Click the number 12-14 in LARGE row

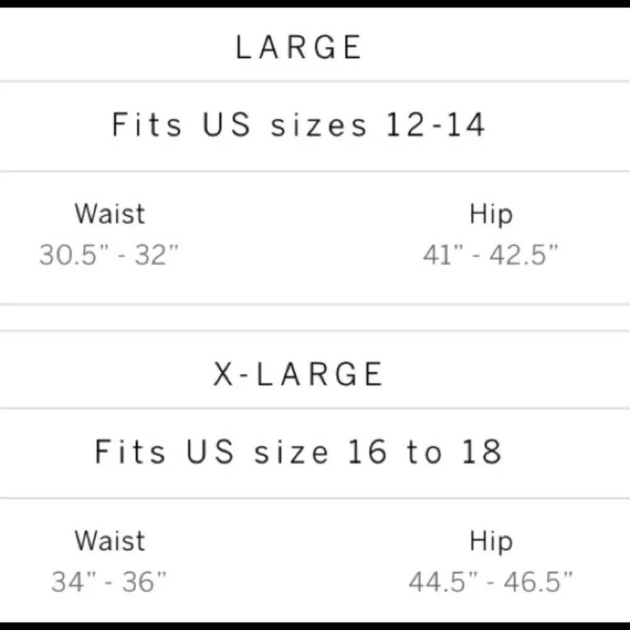(435, 125)
